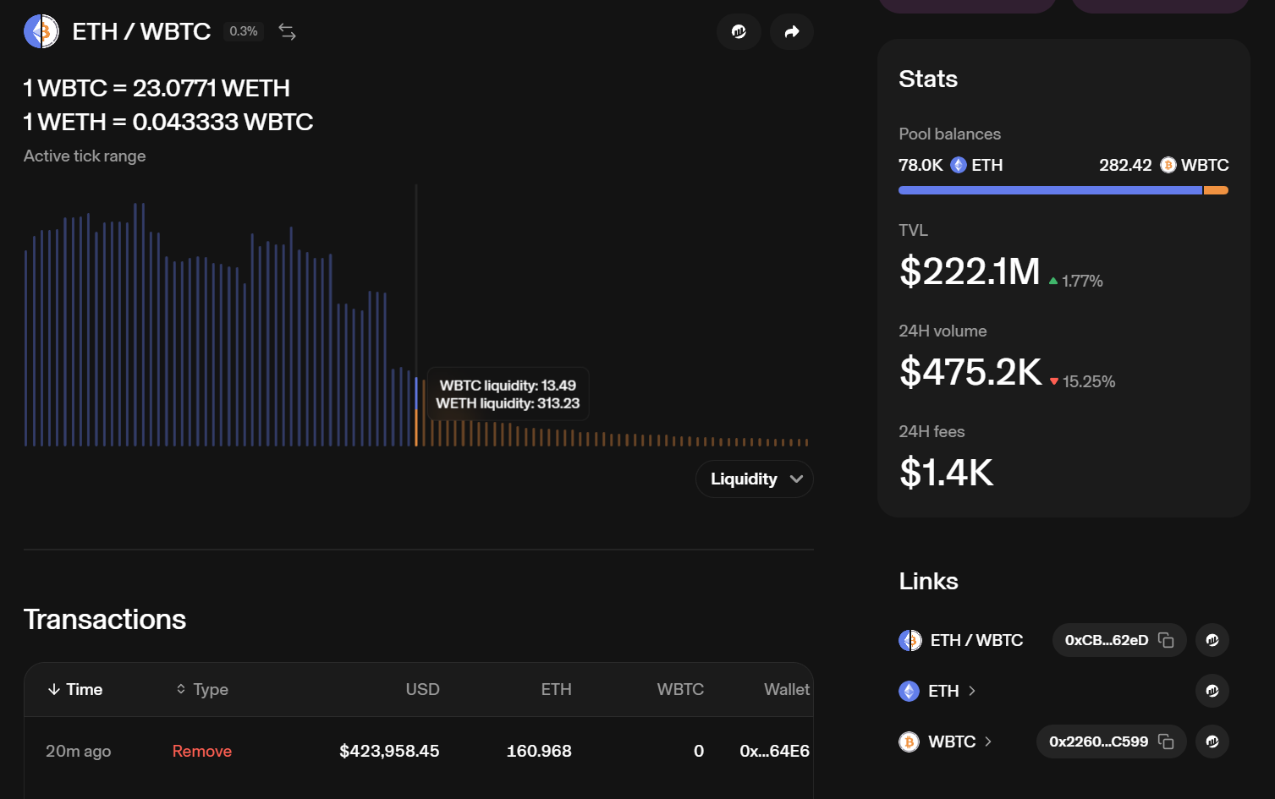Click the ETH / WBTC pair icon in Links

point(910,640)
